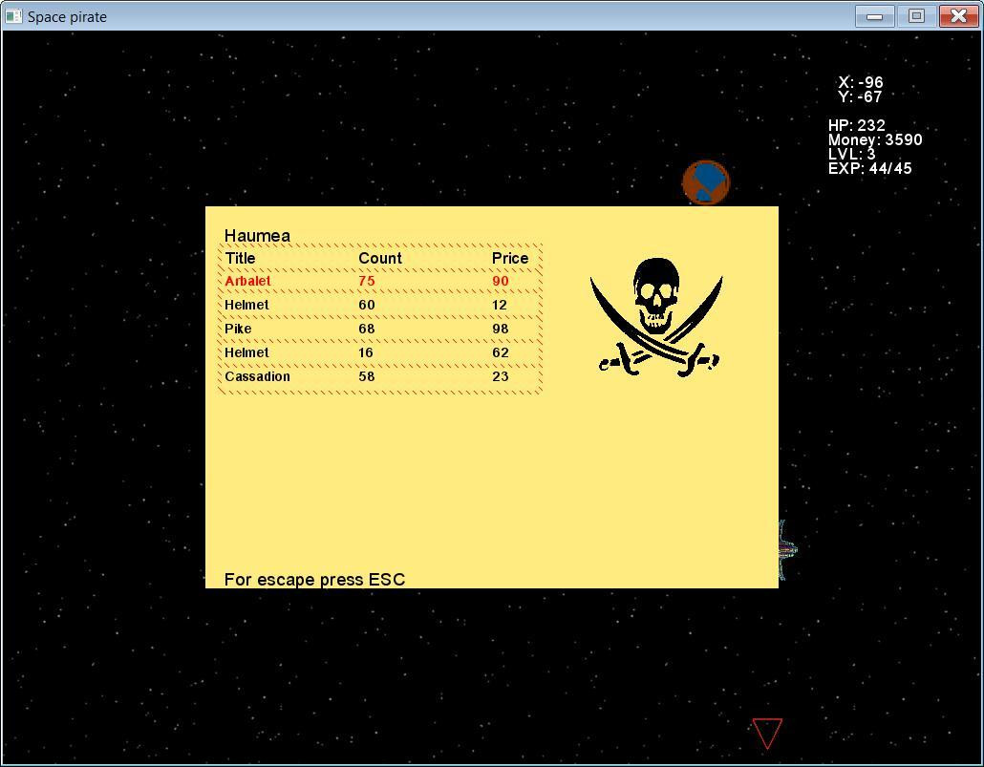Select the Cassadion item
The height and width of the screenshot is (767, 984).
tap(380, 376)
